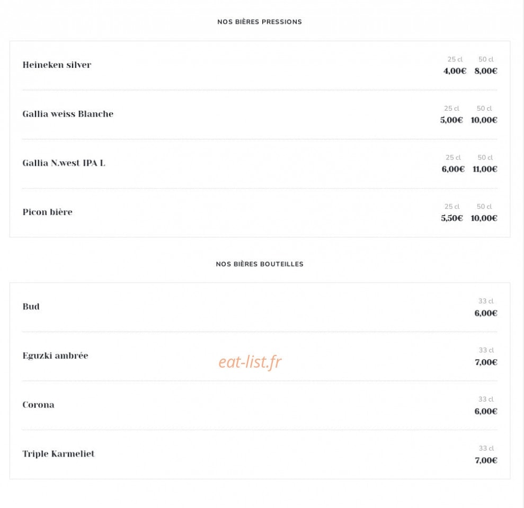The height and width of the screenshot is (508, 524).
Task: Click the 5,50€ Picon bière price
Action: click(x=452, y=218)
